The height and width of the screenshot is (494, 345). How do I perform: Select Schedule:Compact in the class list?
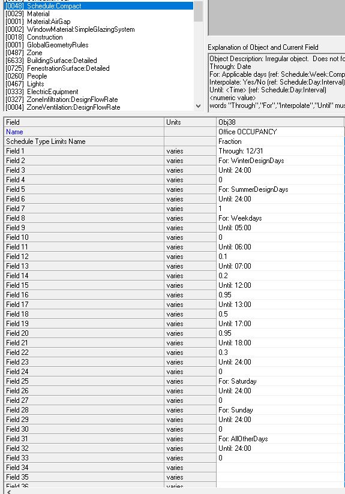(x=99, y=6)
